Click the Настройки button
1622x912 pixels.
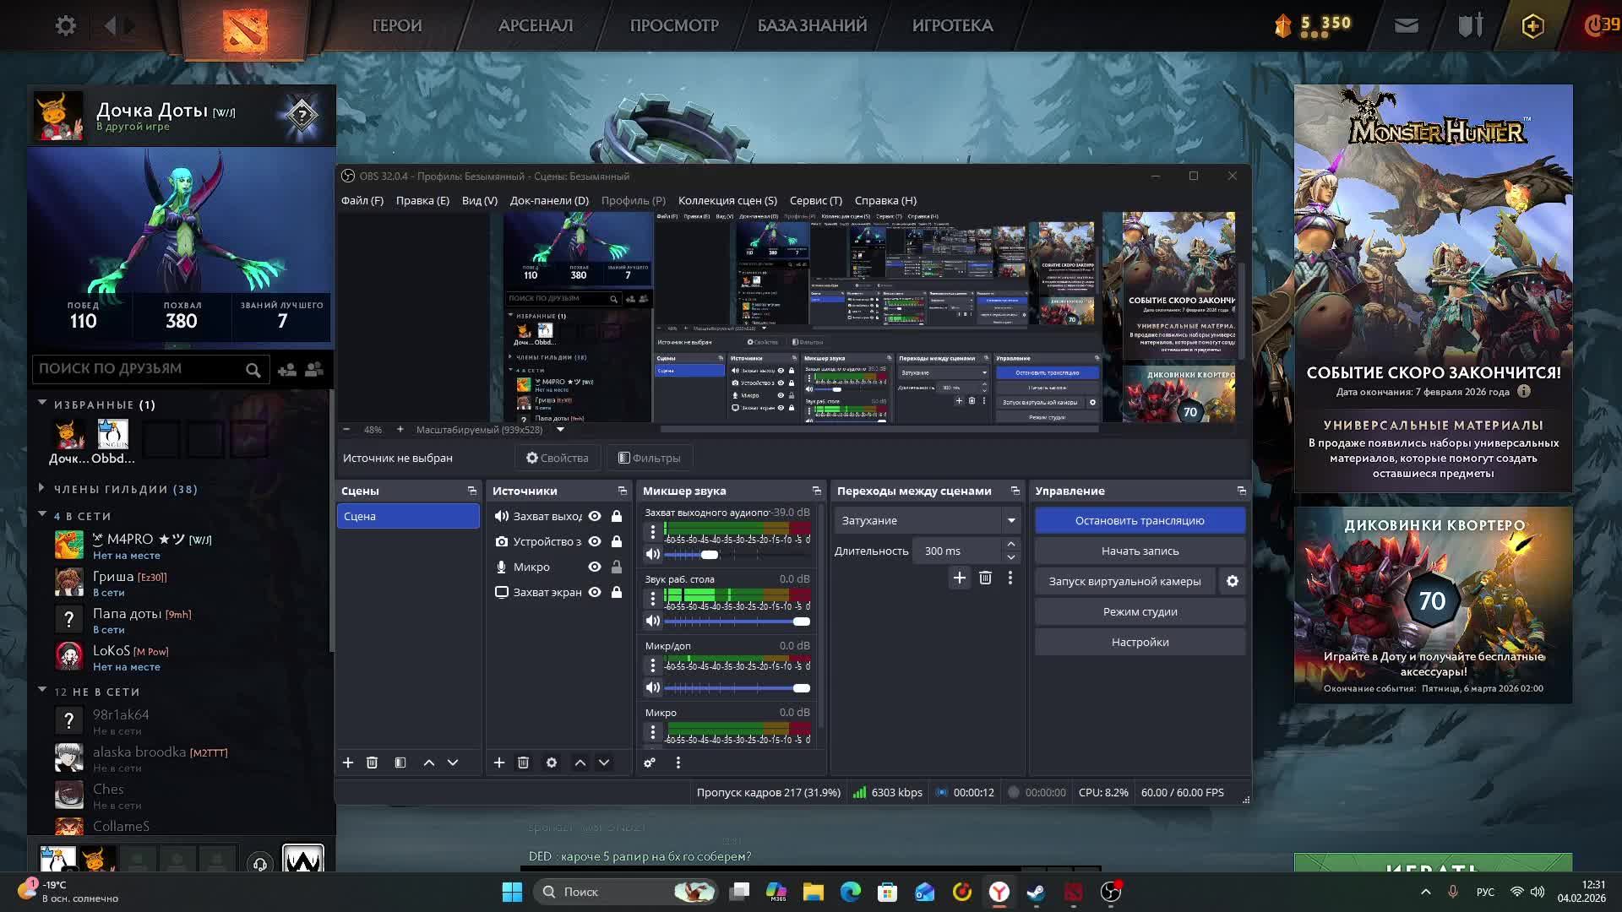tap(1139, 642)
